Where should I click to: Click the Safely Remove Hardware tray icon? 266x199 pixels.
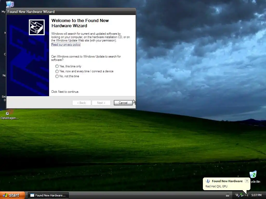[x=242, y=195]
